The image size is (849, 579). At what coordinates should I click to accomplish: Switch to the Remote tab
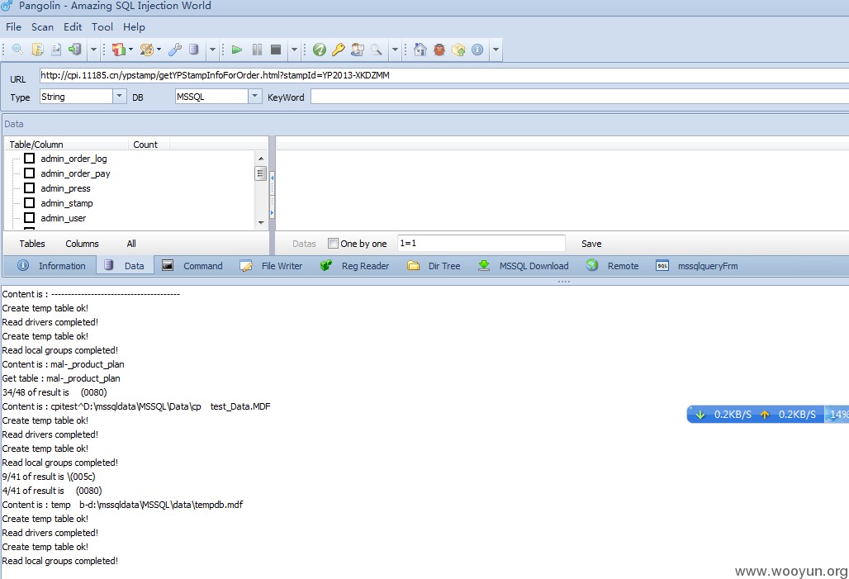(x=612, y=266)
